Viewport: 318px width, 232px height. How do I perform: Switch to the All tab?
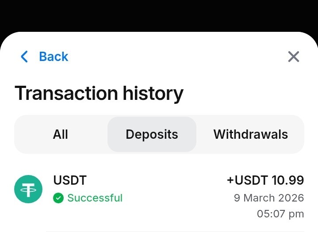61,134
